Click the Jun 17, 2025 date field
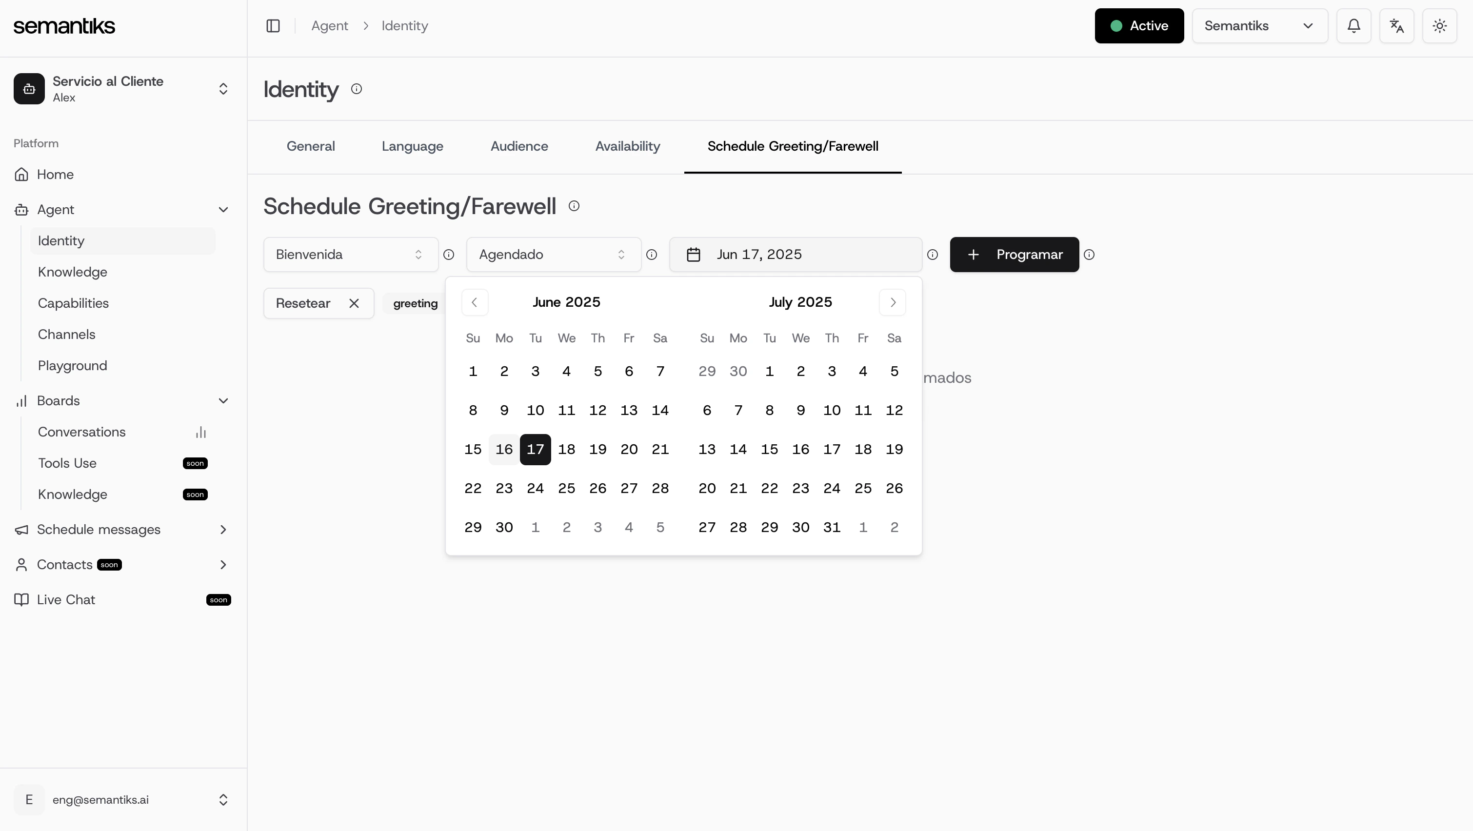1473x831 pixels. point(795,255)
